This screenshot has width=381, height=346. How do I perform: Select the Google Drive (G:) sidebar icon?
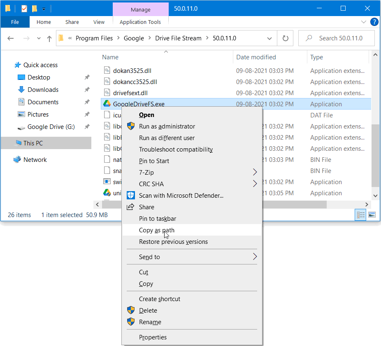coord(21,127)
